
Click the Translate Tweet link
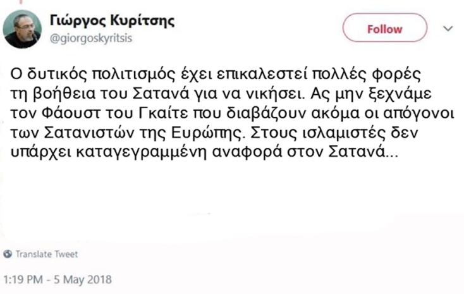tap(46, 254)
